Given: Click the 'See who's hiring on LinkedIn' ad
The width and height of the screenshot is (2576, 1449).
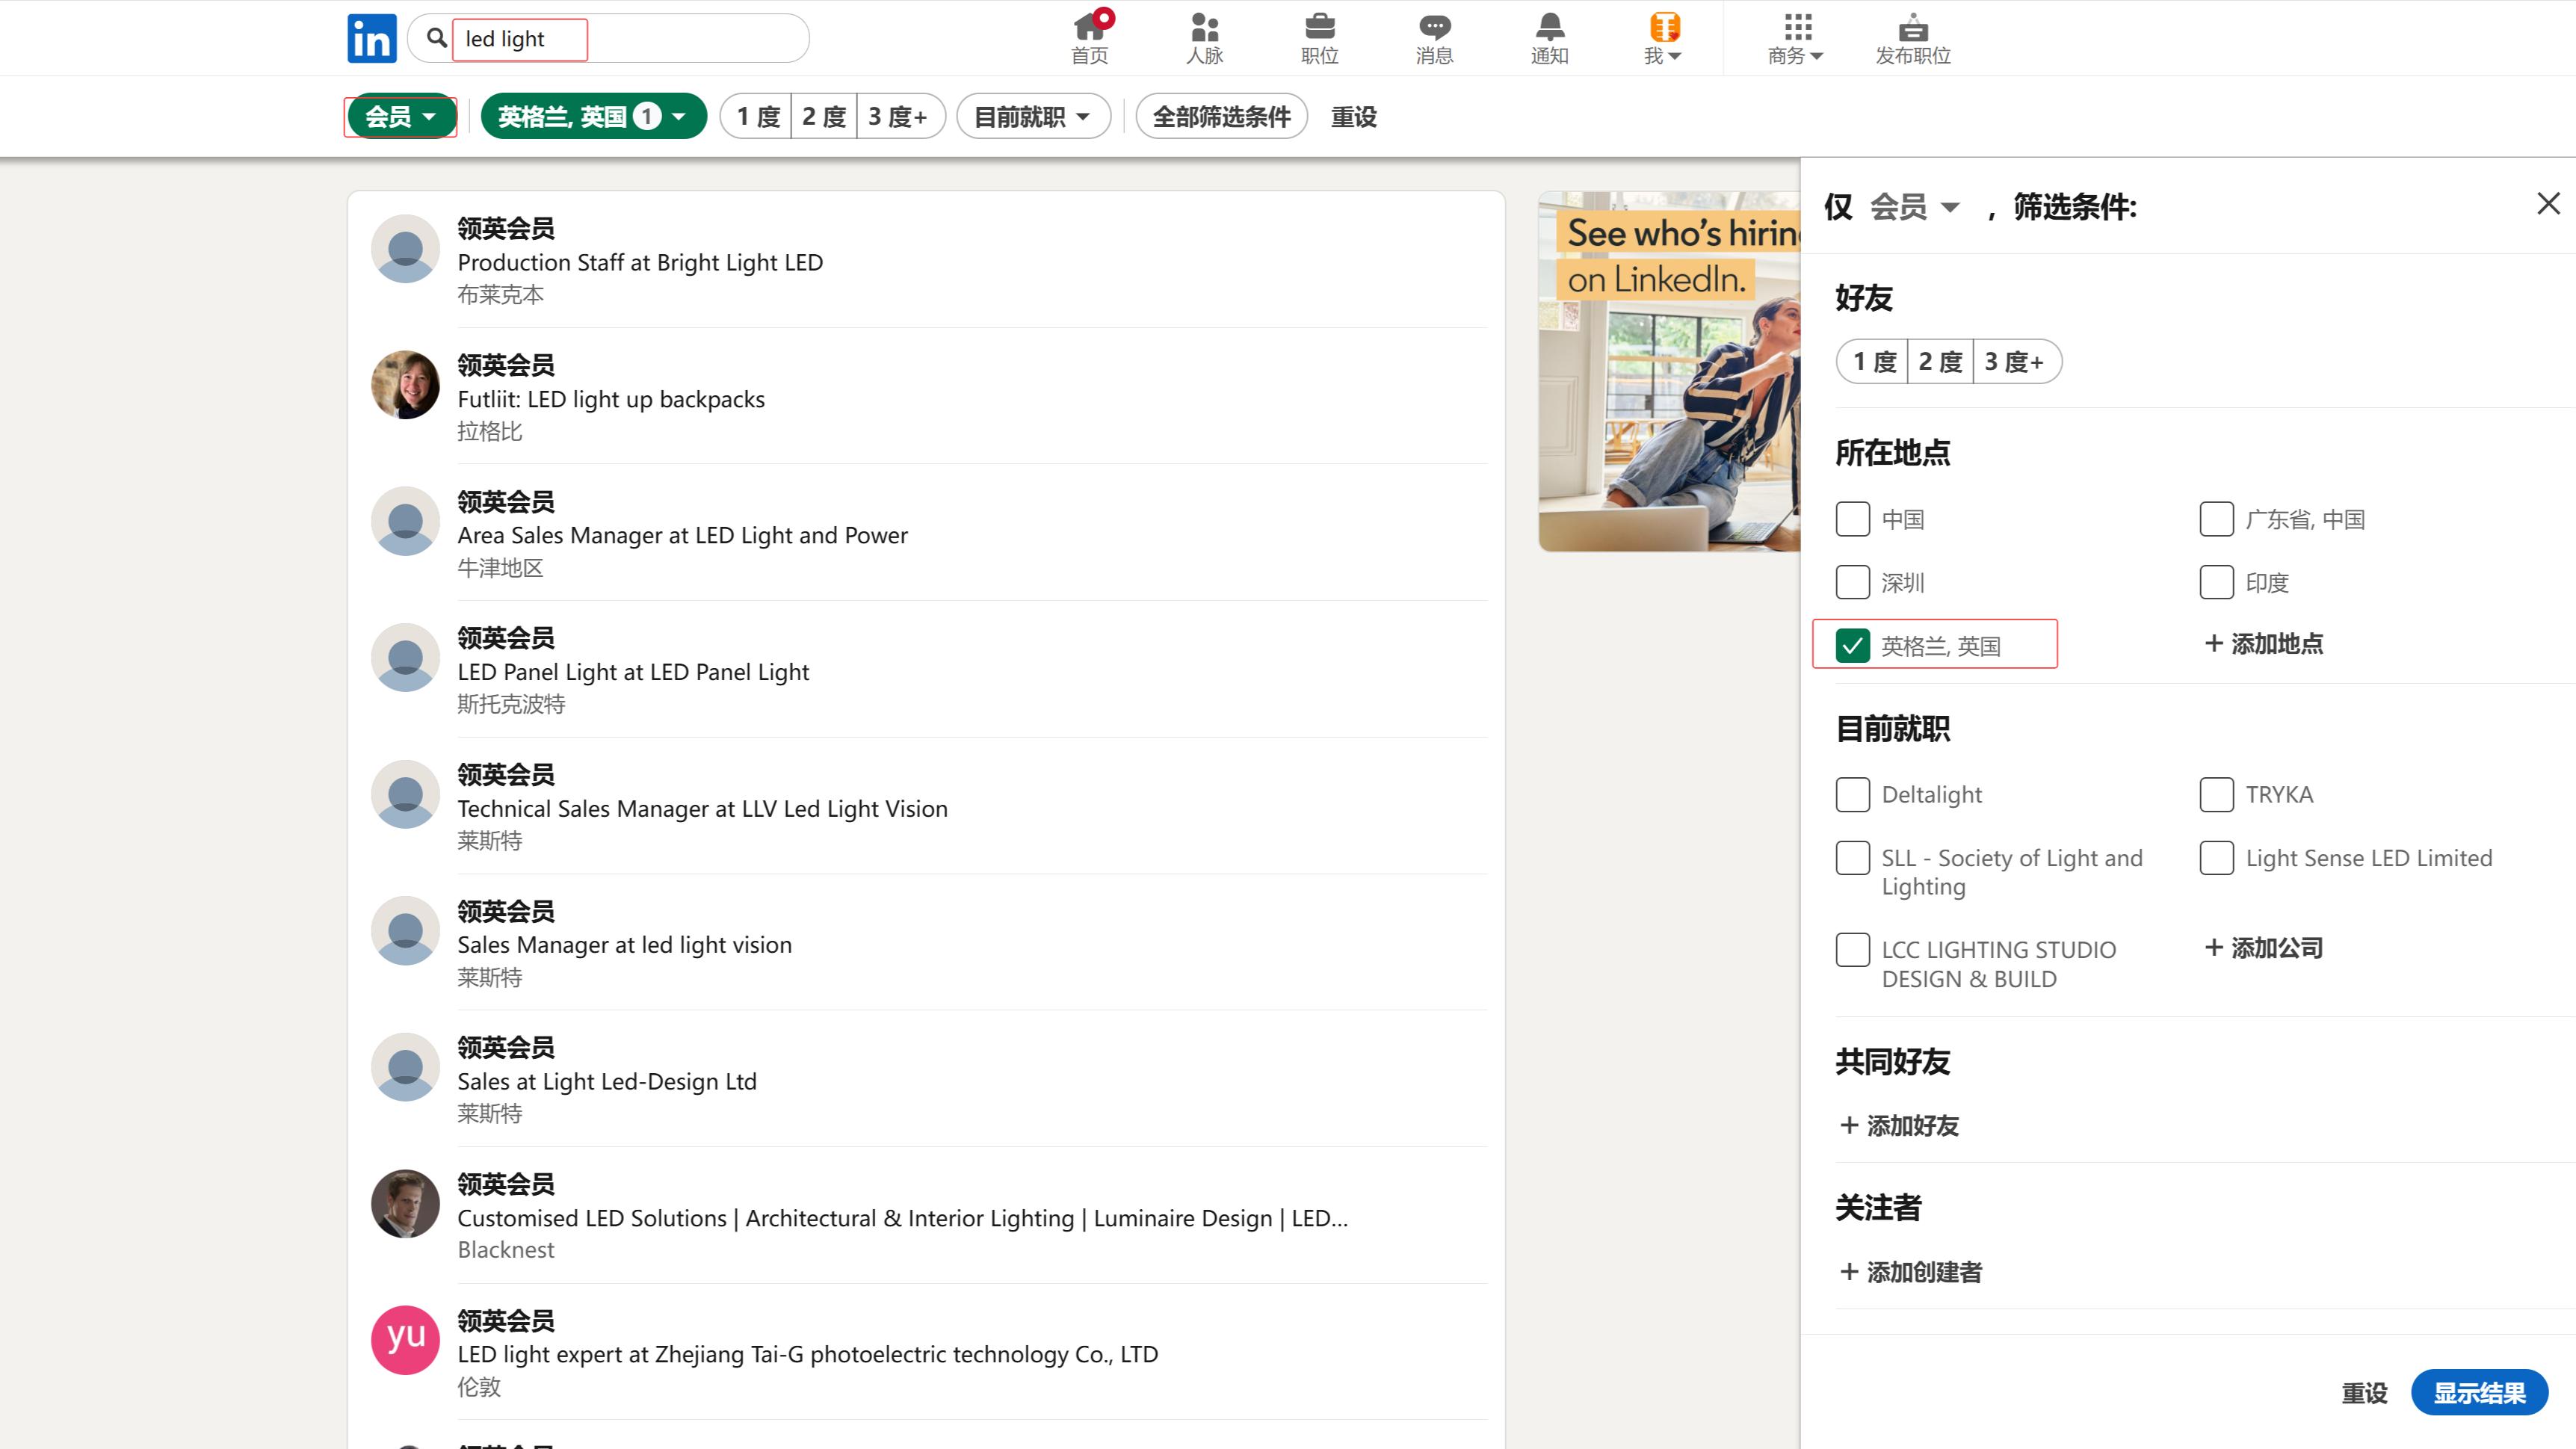Looking at the screenshot, I should pyautogui.click(x=1669, y=371).
